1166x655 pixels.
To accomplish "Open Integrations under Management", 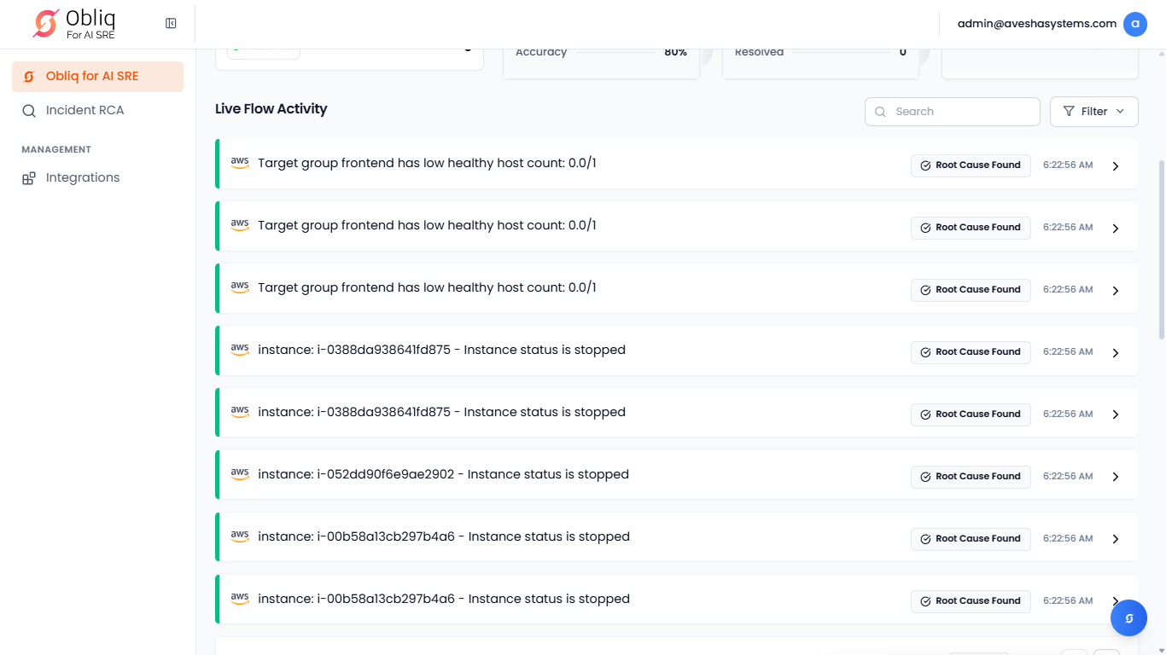I will click(x=83, y=178).
